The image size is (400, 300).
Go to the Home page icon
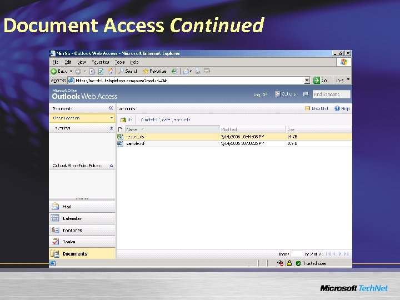[111, 72]
